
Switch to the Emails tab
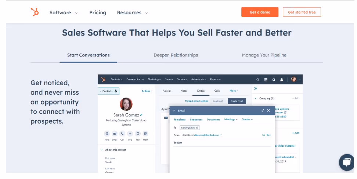coord(201,91)
